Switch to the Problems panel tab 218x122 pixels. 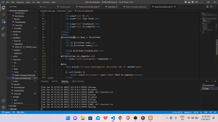[45, 81]
